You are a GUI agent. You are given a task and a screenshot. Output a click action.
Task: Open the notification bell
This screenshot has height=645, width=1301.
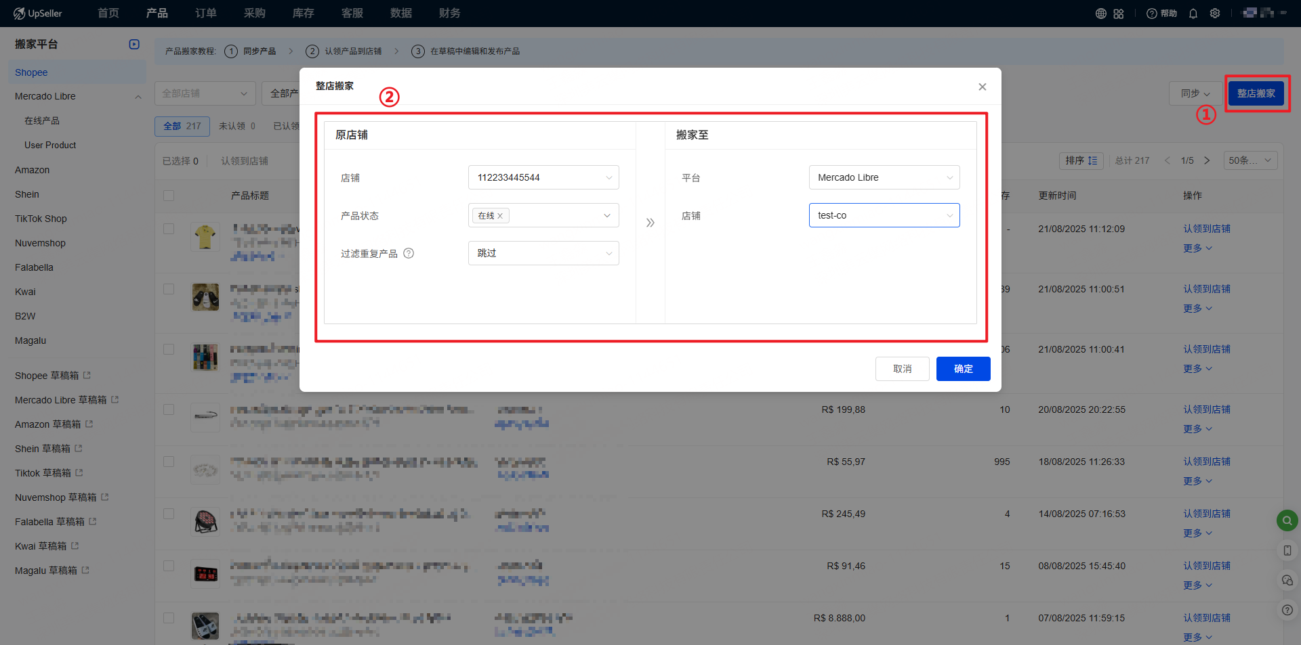pyautogui.click(x=1193, y=14)
